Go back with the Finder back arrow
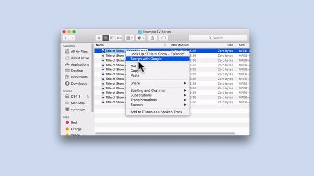This screenshot has width=314, height=176. [x=65, y=38]
